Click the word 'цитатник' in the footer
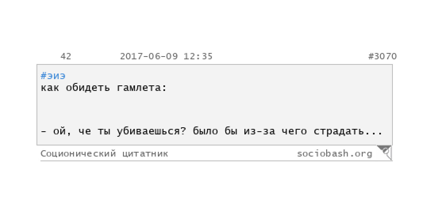 tap(145, 154)
